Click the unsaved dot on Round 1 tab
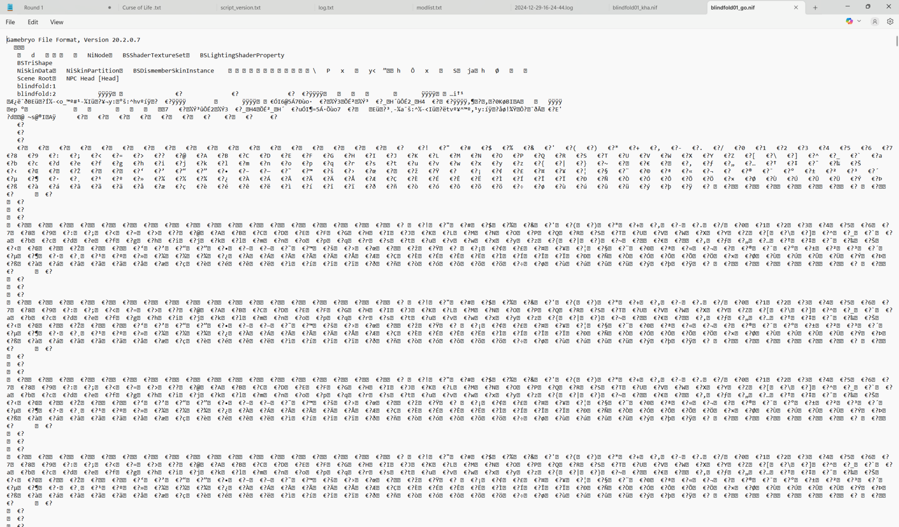The width and height of the screenshot is (899, 527). [x=110, y=7]
